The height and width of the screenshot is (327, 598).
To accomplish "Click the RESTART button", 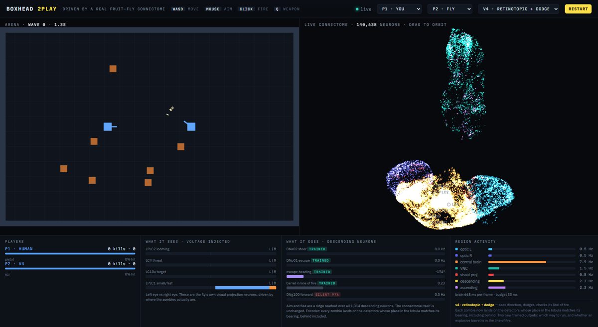I will click(578, 9).
